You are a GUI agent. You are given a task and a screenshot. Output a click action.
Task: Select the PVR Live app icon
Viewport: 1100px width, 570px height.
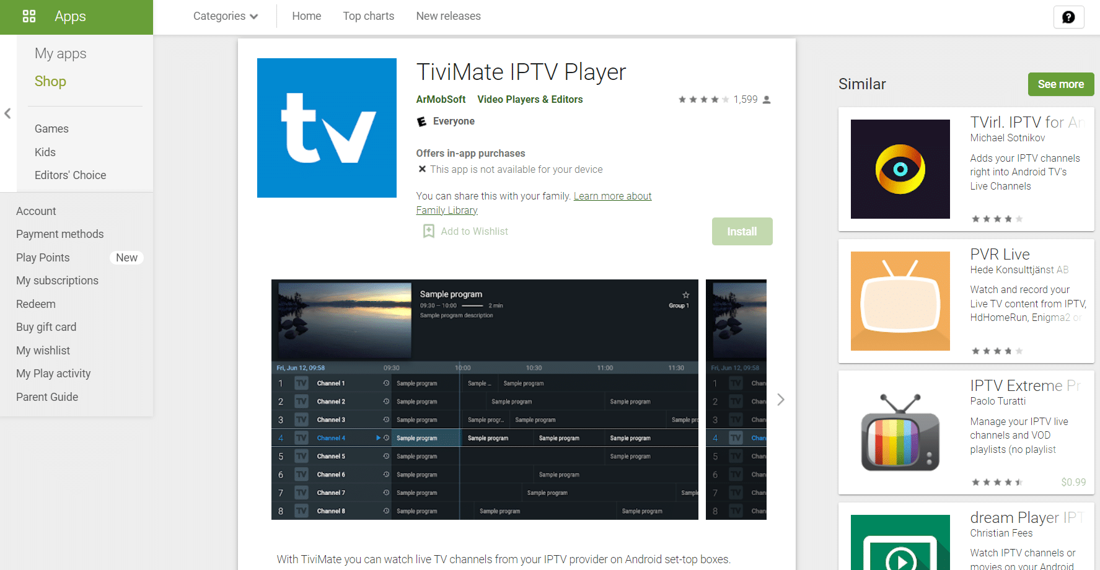coord(900,301)
